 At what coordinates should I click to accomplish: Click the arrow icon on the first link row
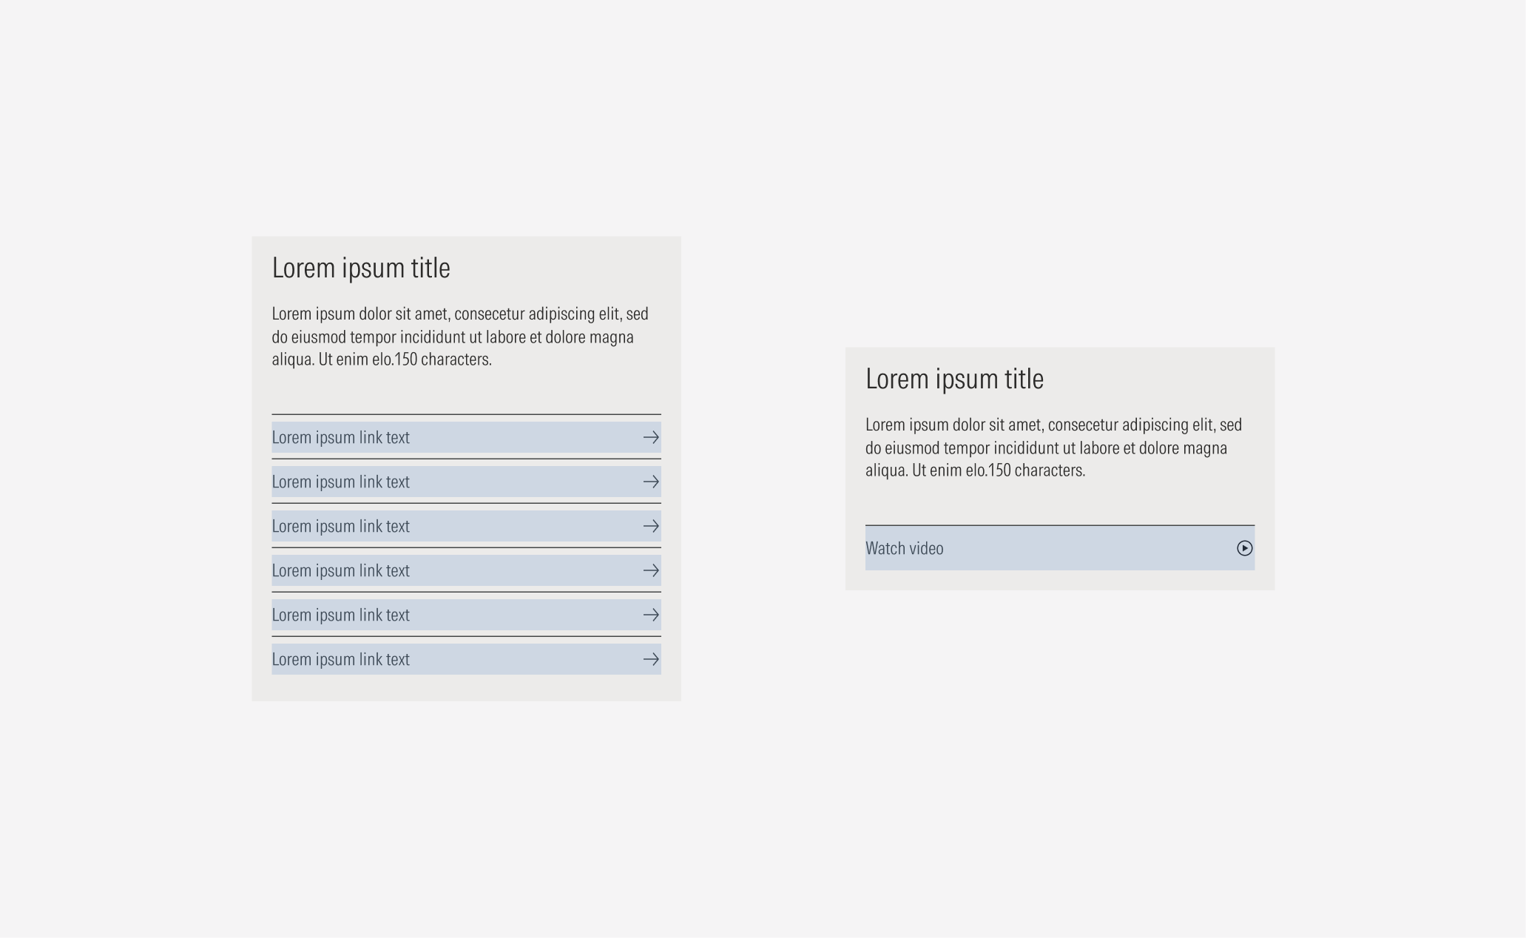tap(650, 437)
